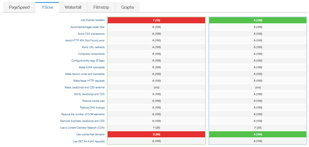Click Use GET for AJAX requests link
The width and height of the screenshot is (309, 147).
point(89,141)
